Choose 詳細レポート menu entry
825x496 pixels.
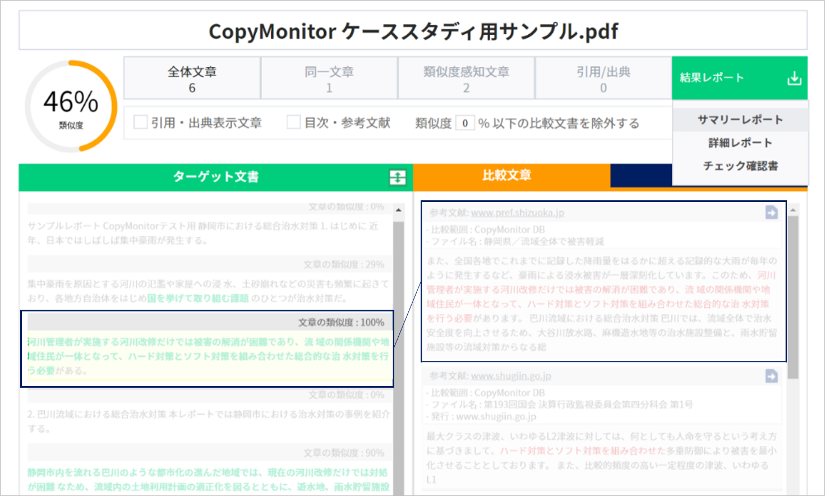click(740, 143)
